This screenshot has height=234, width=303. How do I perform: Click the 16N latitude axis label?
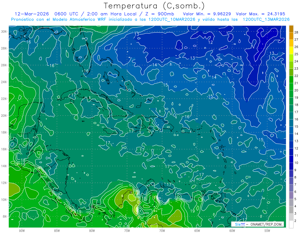coord(4,149)
